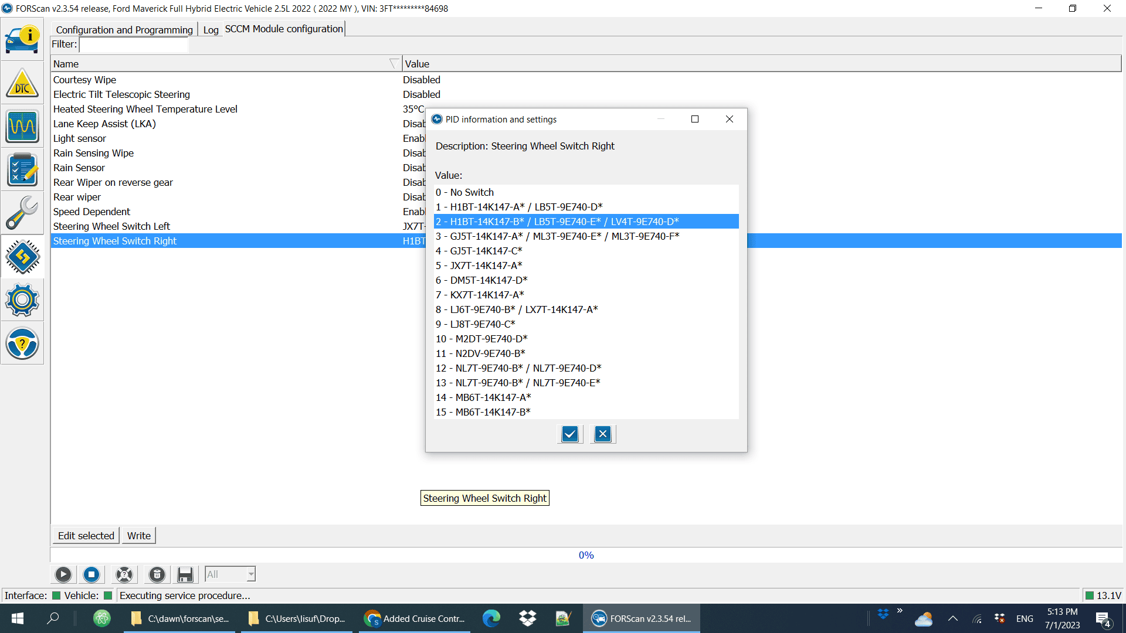Switch to Added Cruise Control Chrome window

(x=415, y=618)
